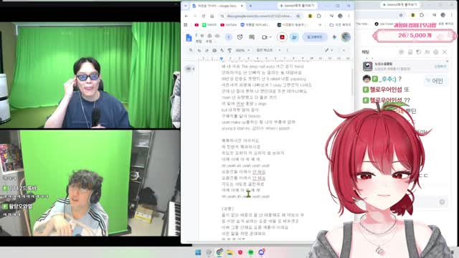459x258 pixels.
Task: Open the comments panel icon in Docs
Action: [252, 37]
